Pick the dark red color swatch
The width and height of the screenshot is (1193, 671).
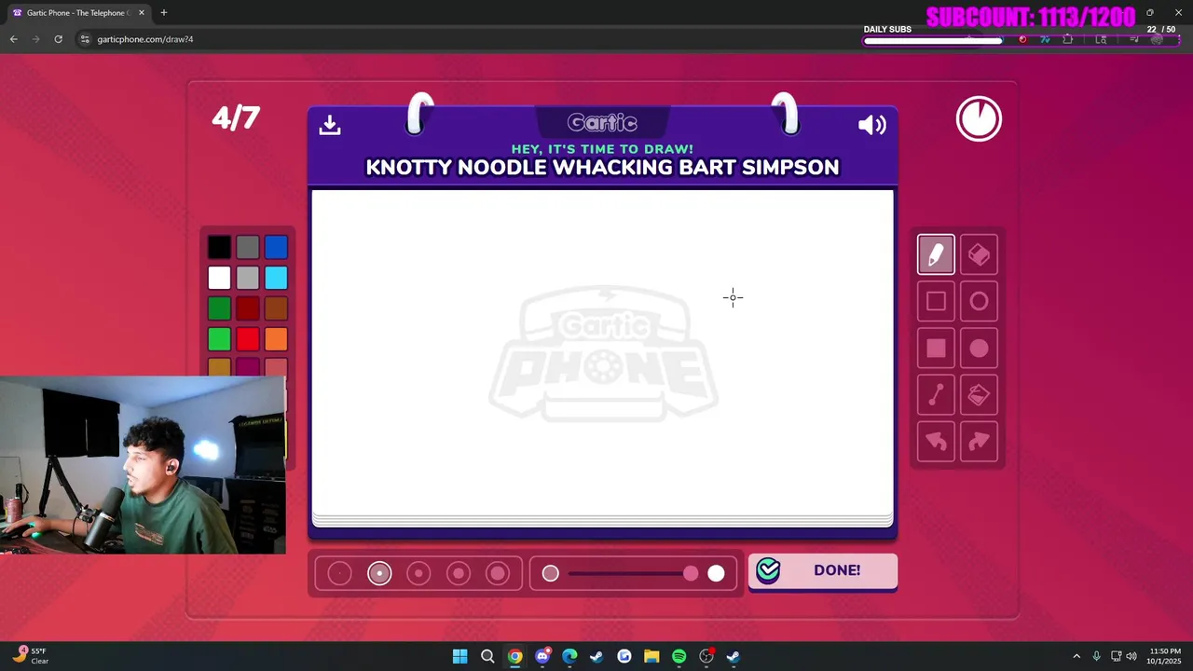tap(247, 308)
